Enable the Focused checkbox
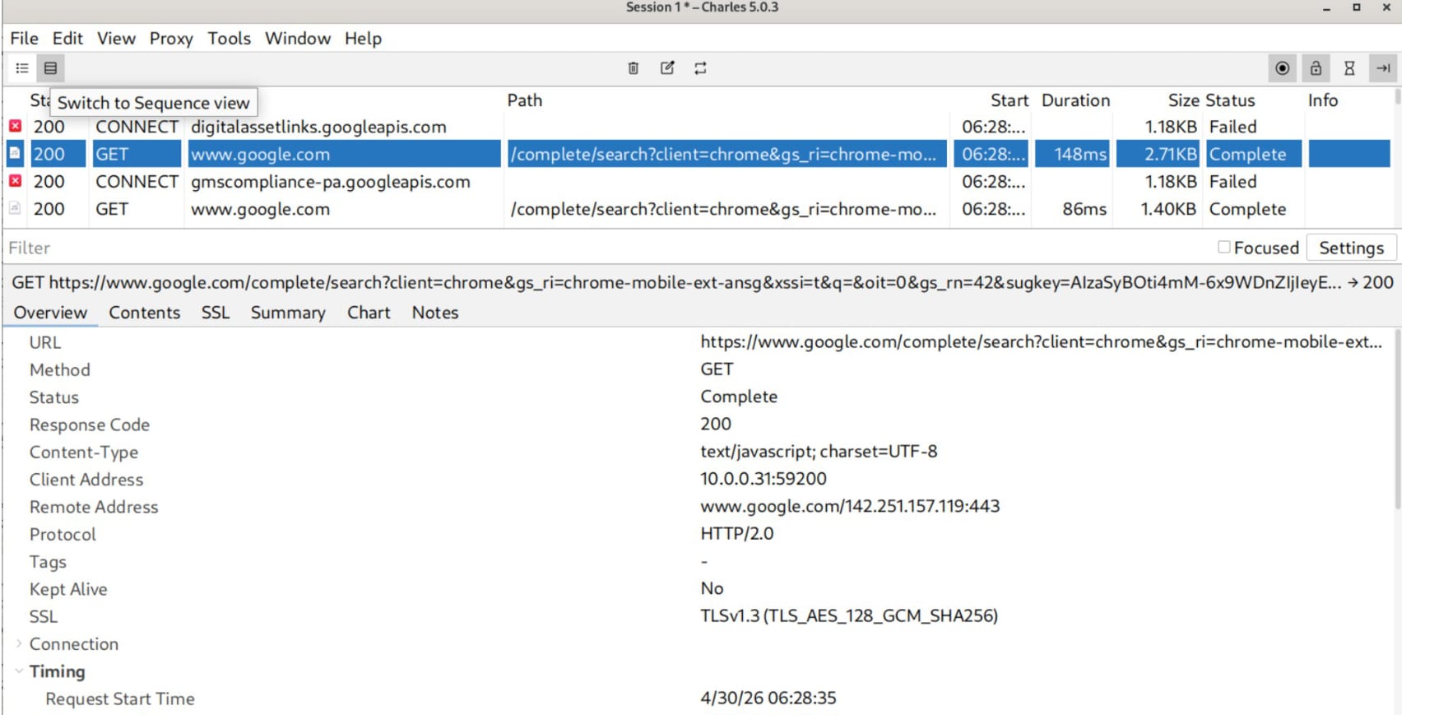This screenshot has height=715, width=1448. coord(1224,248)
